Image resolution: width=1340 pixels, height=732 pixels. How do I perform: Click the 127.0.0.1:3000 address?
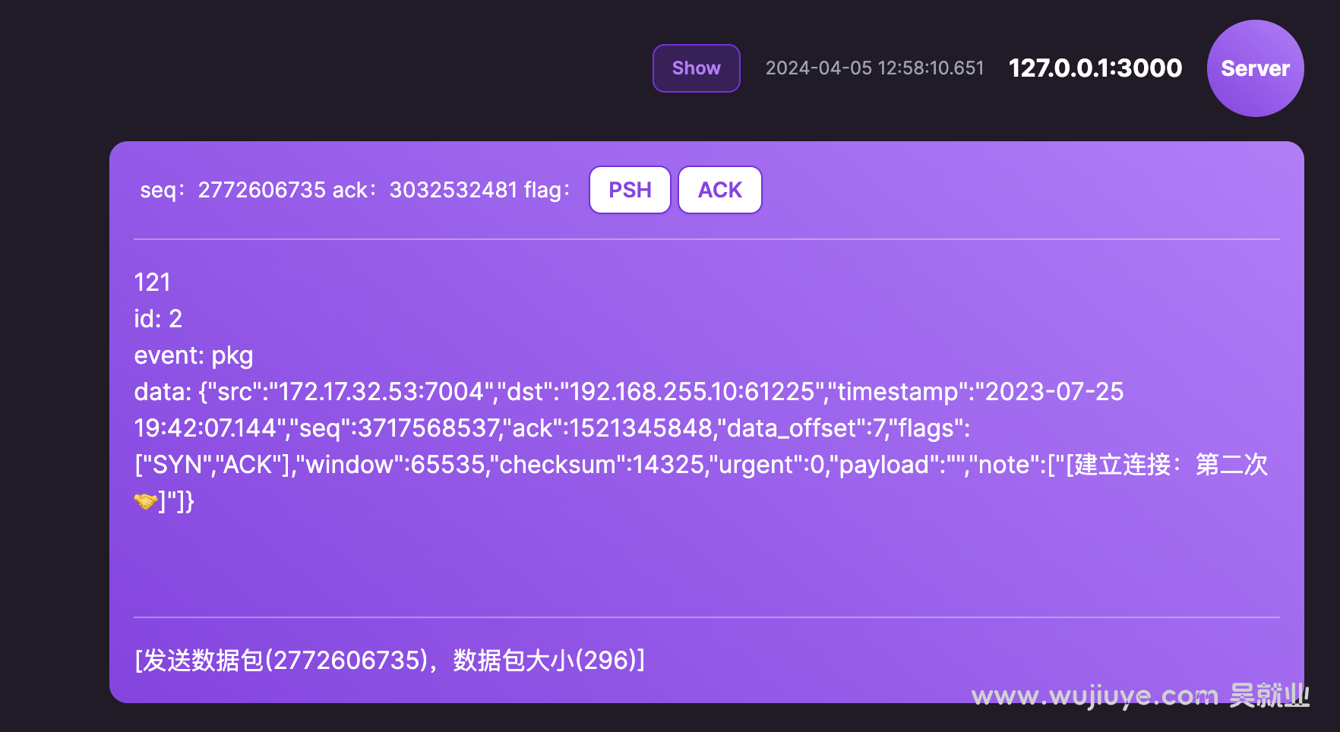[1095, 68]
